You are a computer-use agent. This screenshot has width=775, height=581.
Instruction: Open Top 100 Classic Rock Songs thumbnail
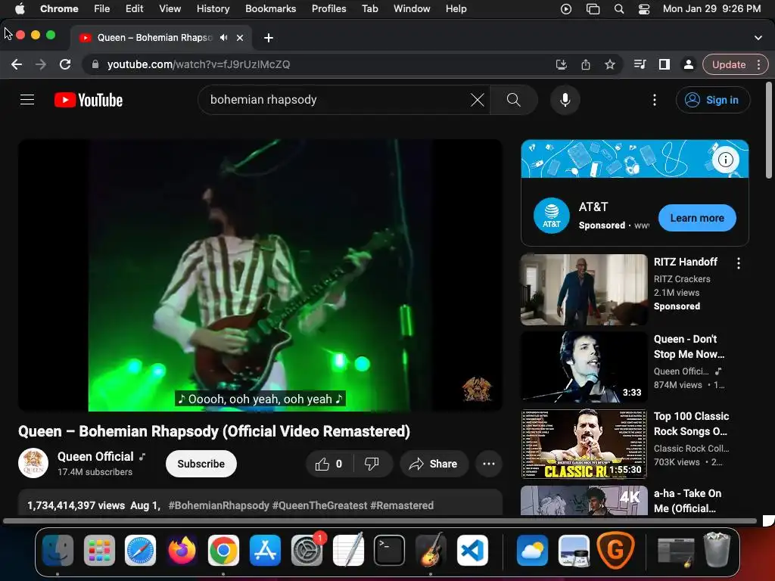tap(584, 444)
